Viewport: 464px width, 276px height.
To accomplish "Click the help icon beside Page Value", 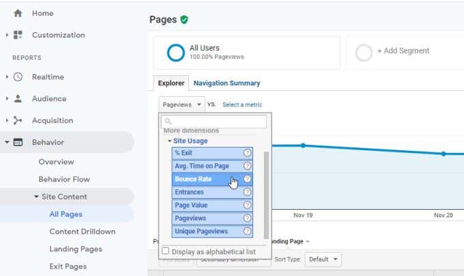I will 248,205.
